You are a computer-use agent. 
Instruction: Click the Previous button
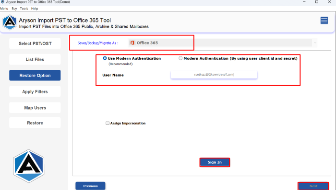(x=90, y=186)
